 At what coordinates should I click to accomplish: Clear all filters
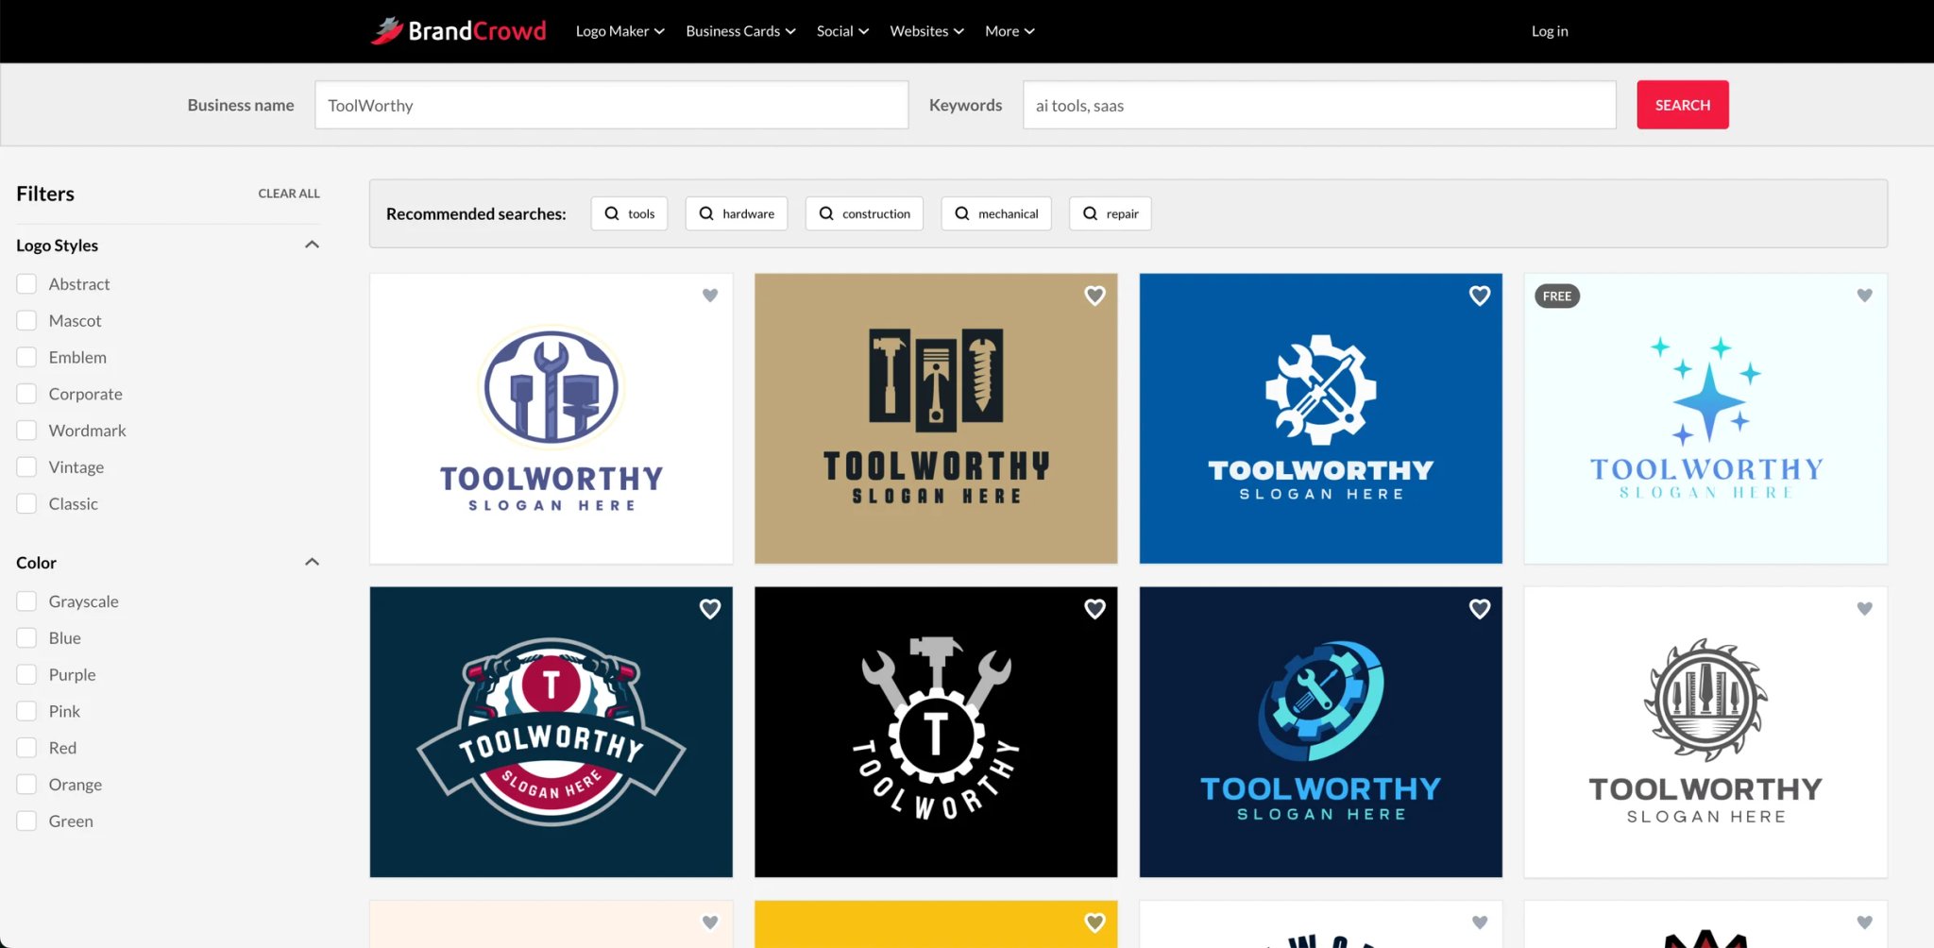289,194
